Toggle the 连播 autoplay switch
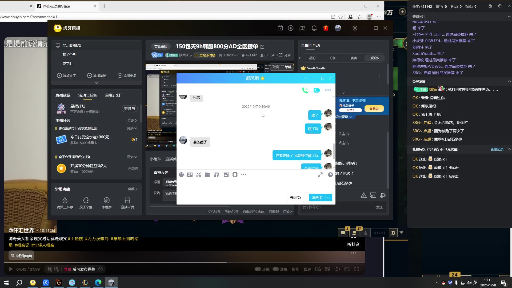 (258, 269)
